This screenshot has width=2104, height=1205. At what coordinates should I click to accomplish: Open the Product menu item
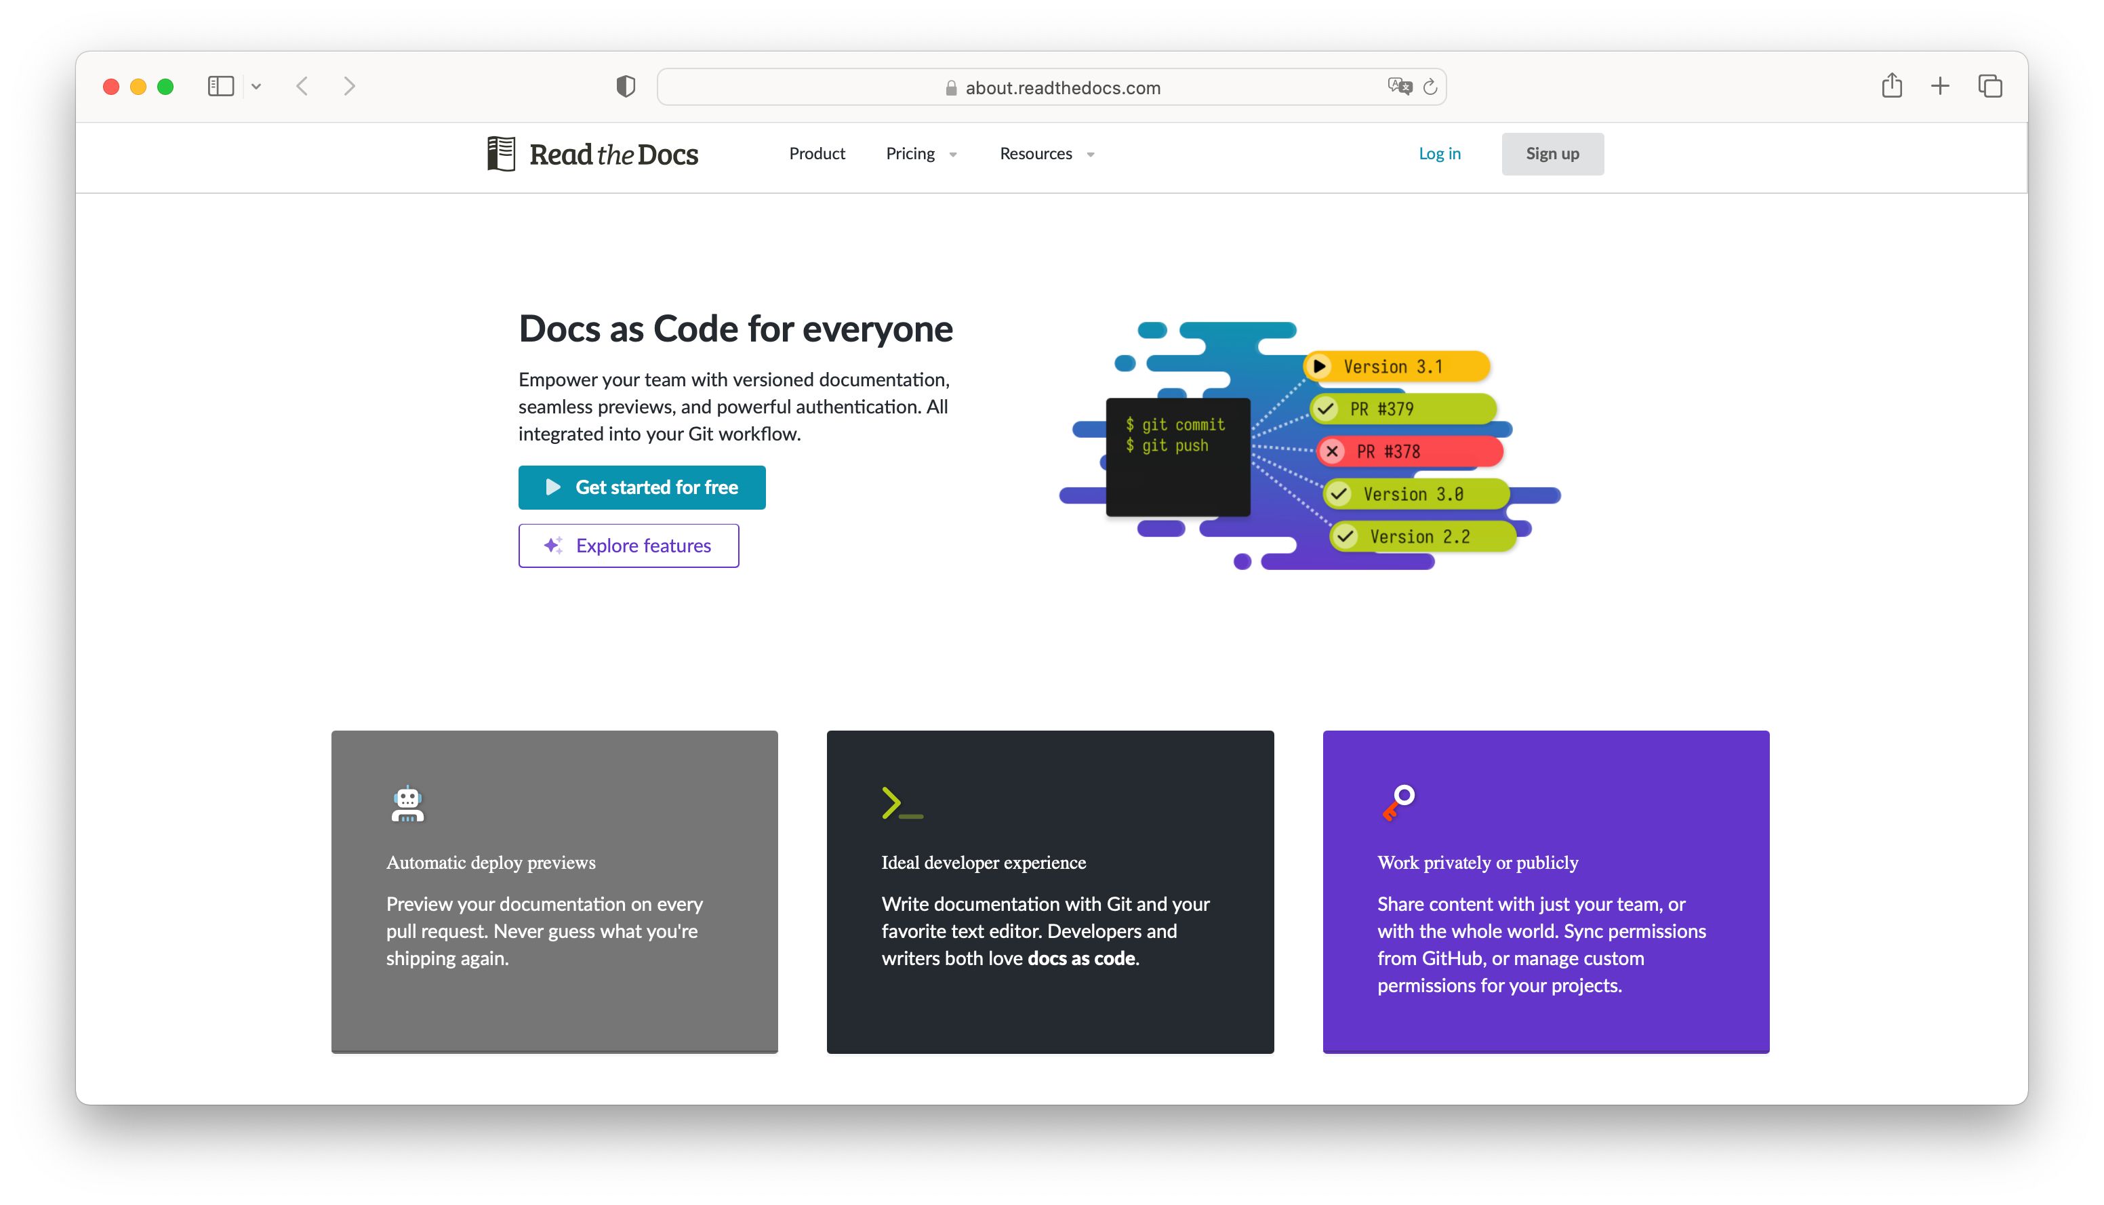[816, 154]
